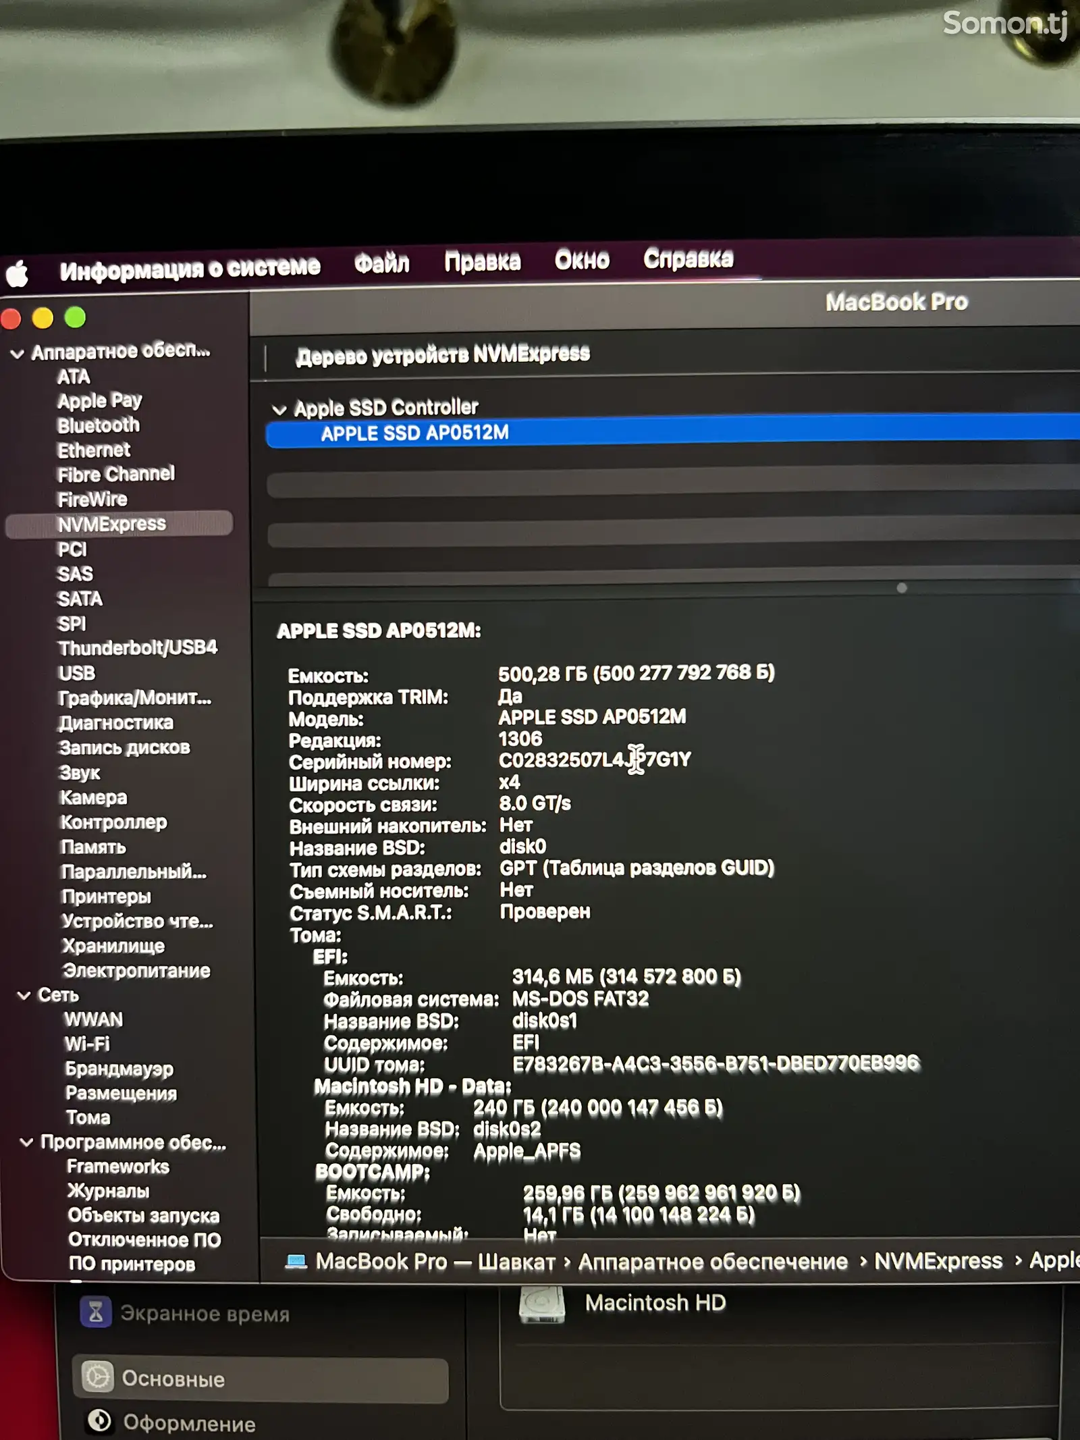Screen dimensions: 1080x1440
Task: Select SPI in the sidebar
Action: coord(72,624)
